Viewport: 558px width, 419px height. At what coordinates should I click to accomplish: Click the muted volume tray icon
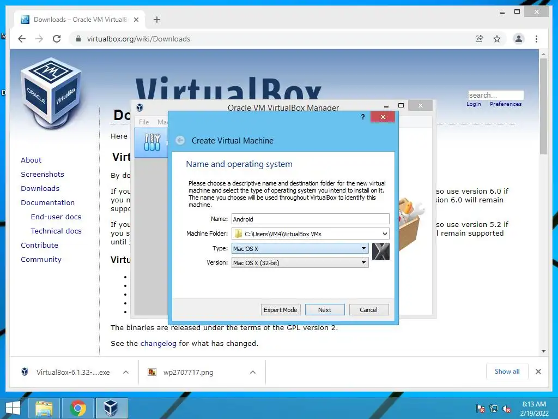click(x=507, y=409)
